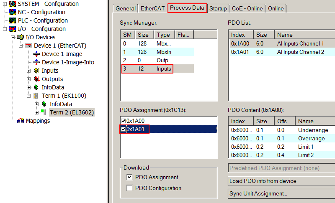Select Sync Manager row 1 MbxIn
The height and width of the screenshot is (203, 335).
click(x=157, y=52)
